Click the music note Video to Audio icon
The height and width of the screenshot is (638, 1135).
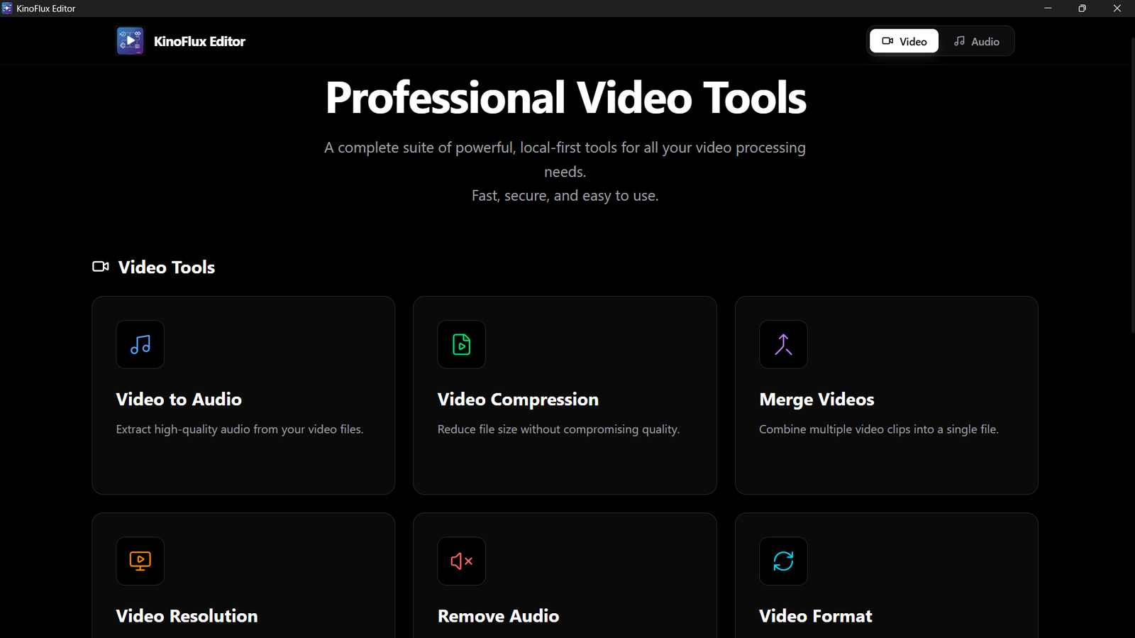click(x=140, y=345)
